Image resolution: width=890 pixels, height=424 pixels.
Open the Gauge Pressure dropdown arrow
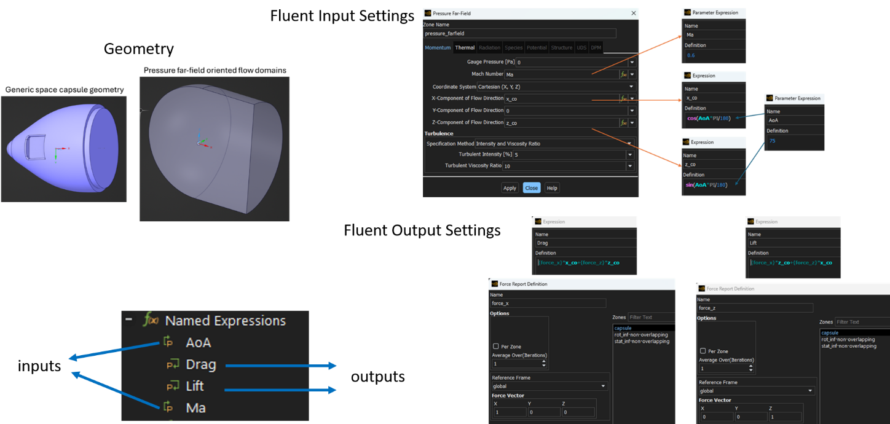631,62
